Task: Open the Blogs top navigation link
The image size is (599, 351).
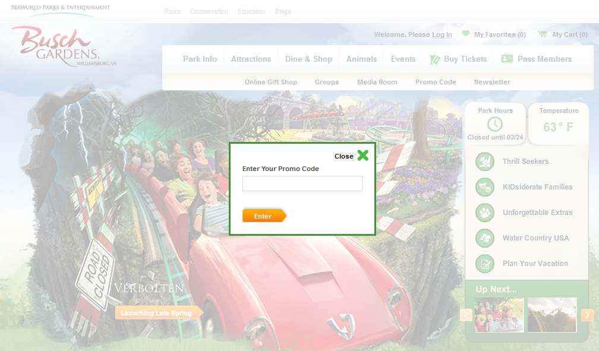Action: click(x=283, y=11)
